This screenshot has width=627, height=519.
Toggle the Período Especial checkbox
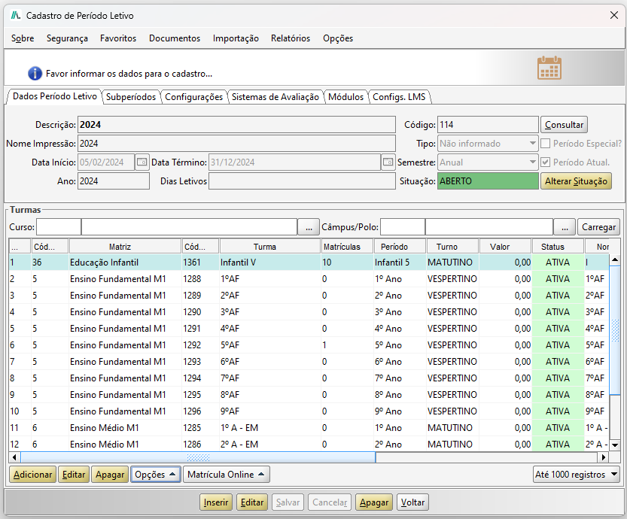[546, 144]
